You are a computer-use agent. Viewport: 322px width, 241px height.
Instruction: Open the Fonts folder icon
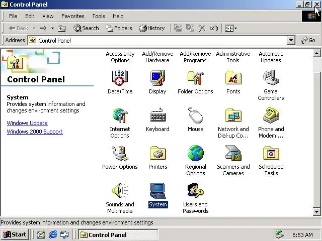click(233, 78)
